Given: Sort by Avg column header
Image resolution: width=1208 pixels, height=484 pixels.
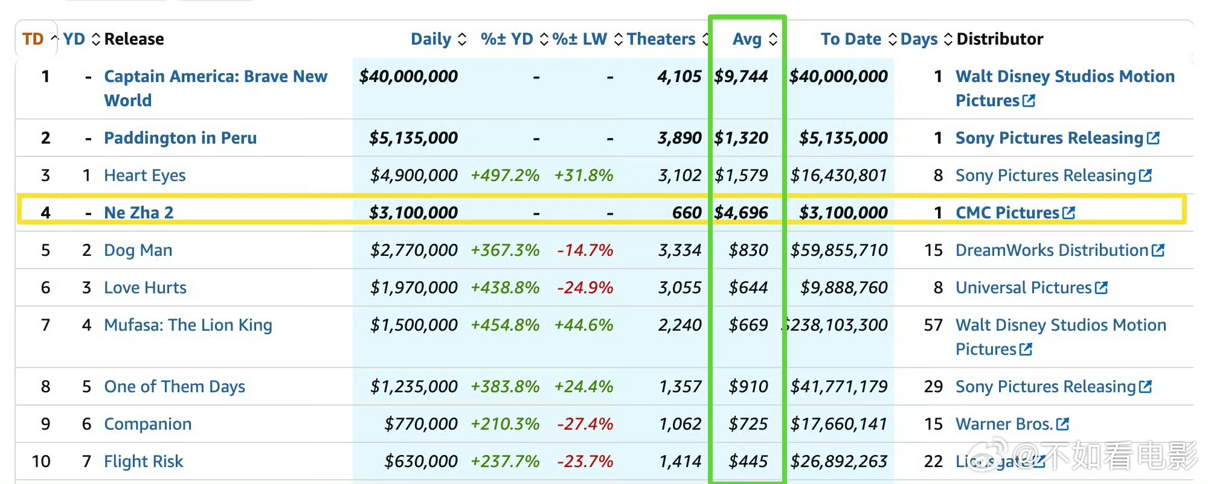Looking at the screenshot, I should click(754, 39).
